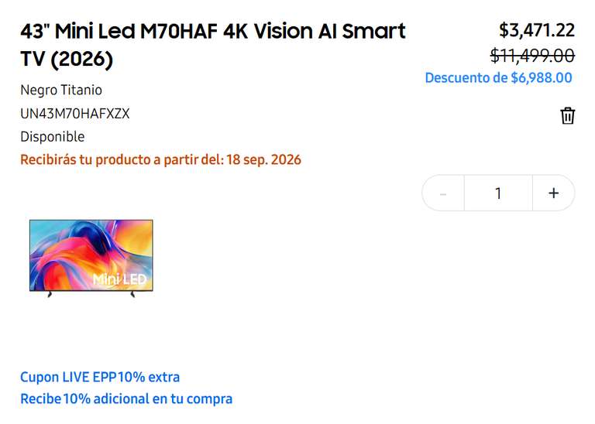Viewport: 595px width, 424px height.
Task: Click the Disponible availability status
Action: pos(53,137)
